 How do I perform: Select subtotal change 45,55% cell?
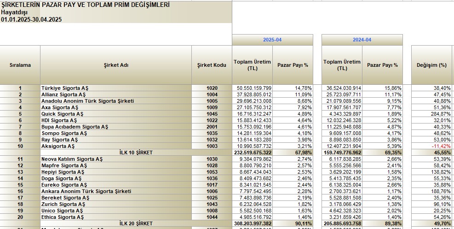(431, 153)
